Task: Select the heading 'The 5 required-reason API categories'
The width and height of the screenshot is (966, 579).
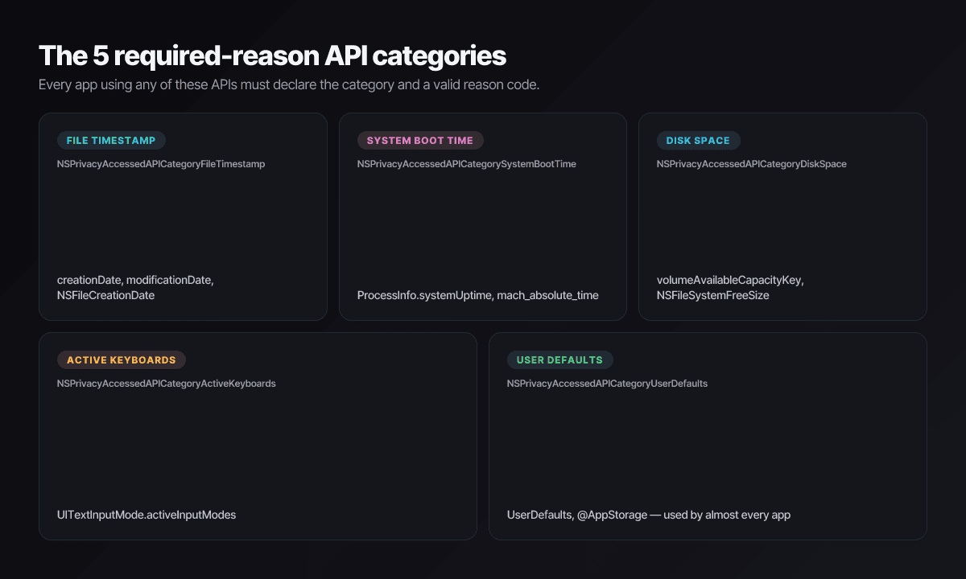Action: click(272, 55)
